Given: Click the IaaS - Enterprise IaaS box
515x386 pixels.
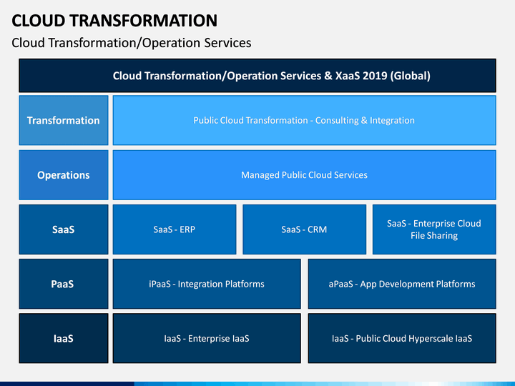Looking at the screenshot, I should 207,338.
